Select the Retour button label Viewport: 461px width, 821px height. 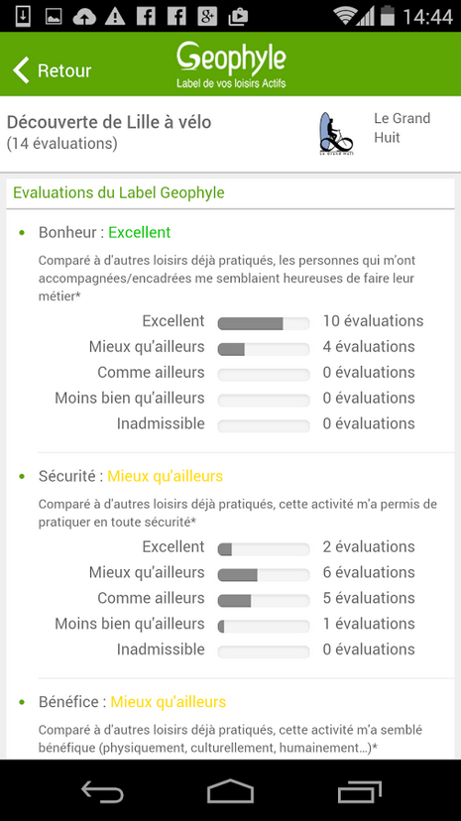point(64,70)
